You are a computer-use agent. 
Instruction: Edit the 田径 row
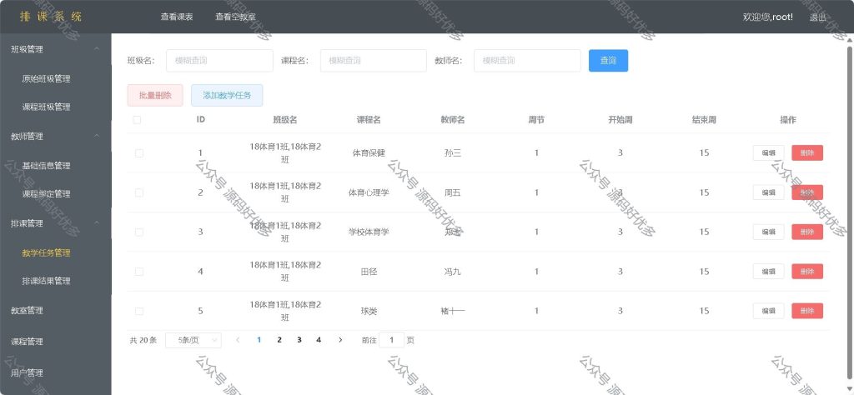pos(768,272)
